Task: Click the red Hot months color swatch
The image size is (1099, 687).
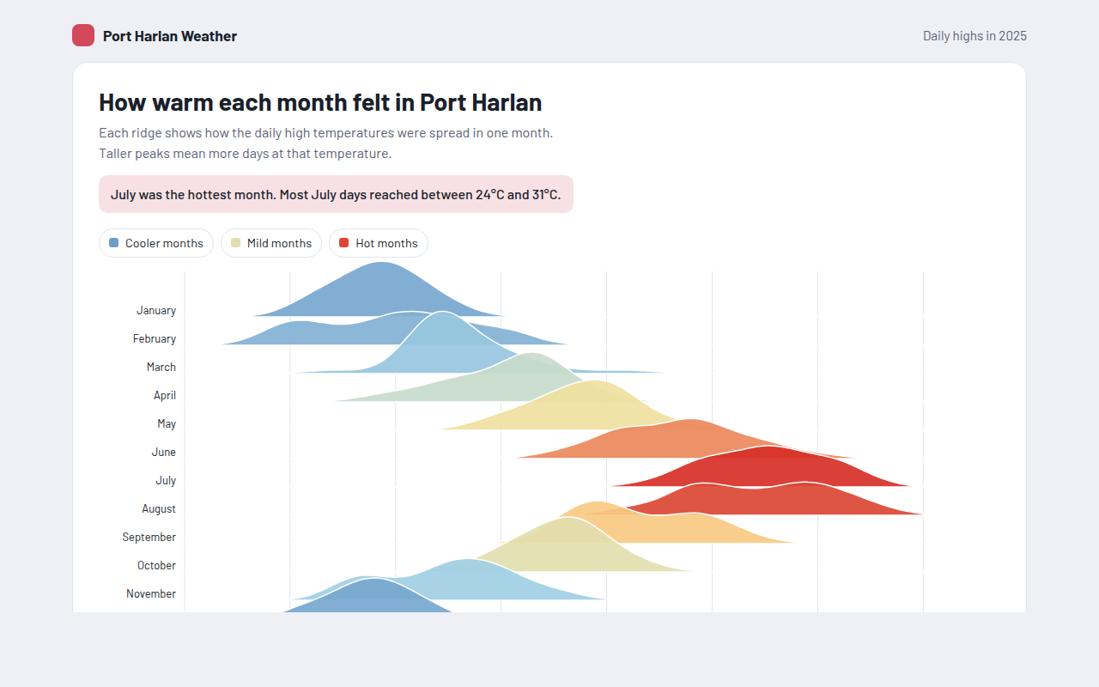Action: [344, 243]
